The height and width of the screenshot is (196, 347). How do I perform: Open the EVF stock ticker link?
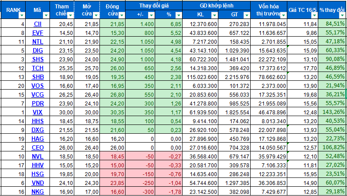click(x=38, y=33)
